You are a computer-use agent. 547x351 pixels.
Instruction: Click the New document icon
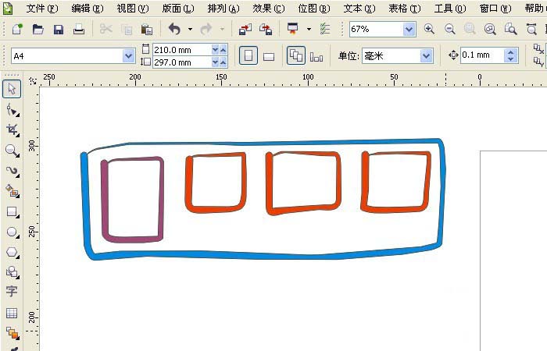[16, 30]
